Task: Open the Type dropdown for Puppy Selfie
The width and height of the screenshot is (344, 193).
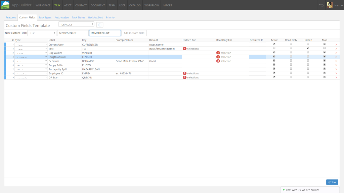Action: tap(31, 65)
